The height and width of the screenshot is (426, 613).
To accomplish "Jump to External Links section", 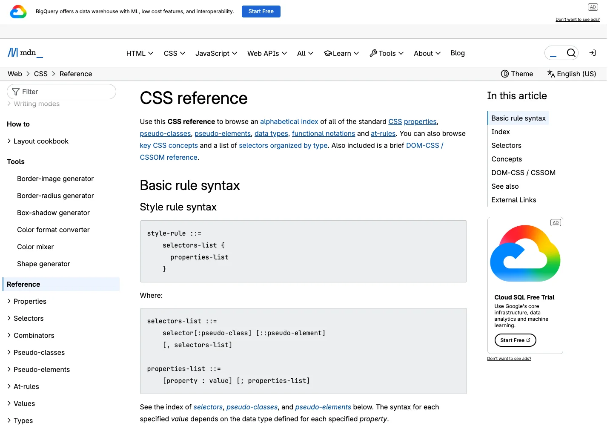I will [514, 200].
